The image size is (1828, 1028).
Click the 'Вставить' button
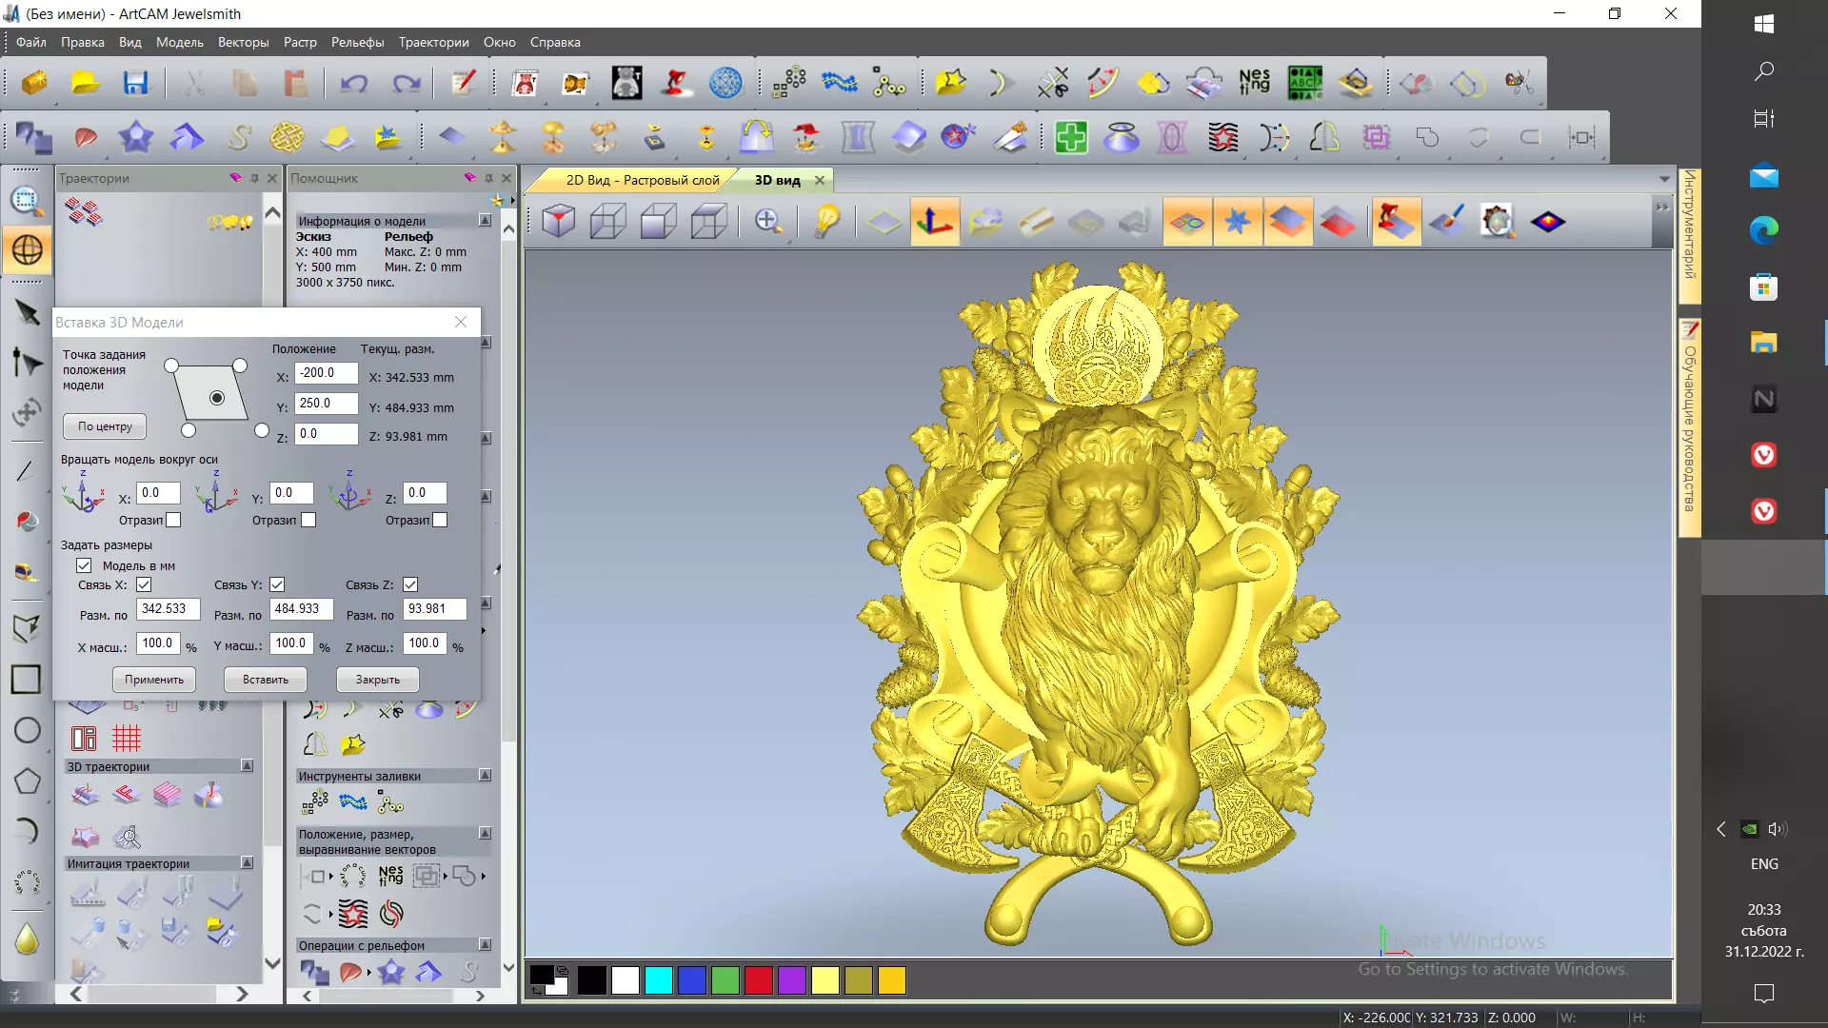click(x=266, y=680)
